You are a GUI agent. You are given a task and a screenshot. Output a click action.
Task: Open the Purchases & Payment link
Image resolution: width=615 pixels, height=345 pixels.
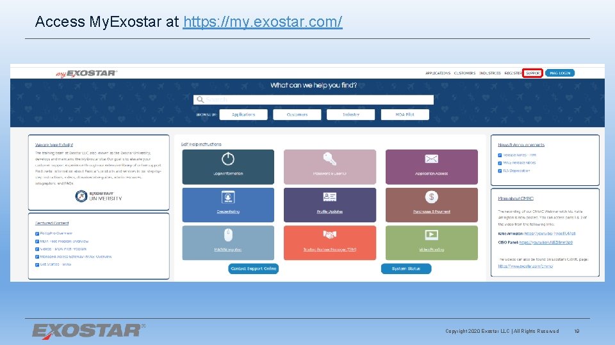(x=431, y=211)
